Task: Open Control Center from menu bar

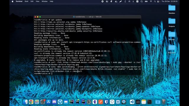Action: point(158,1)
